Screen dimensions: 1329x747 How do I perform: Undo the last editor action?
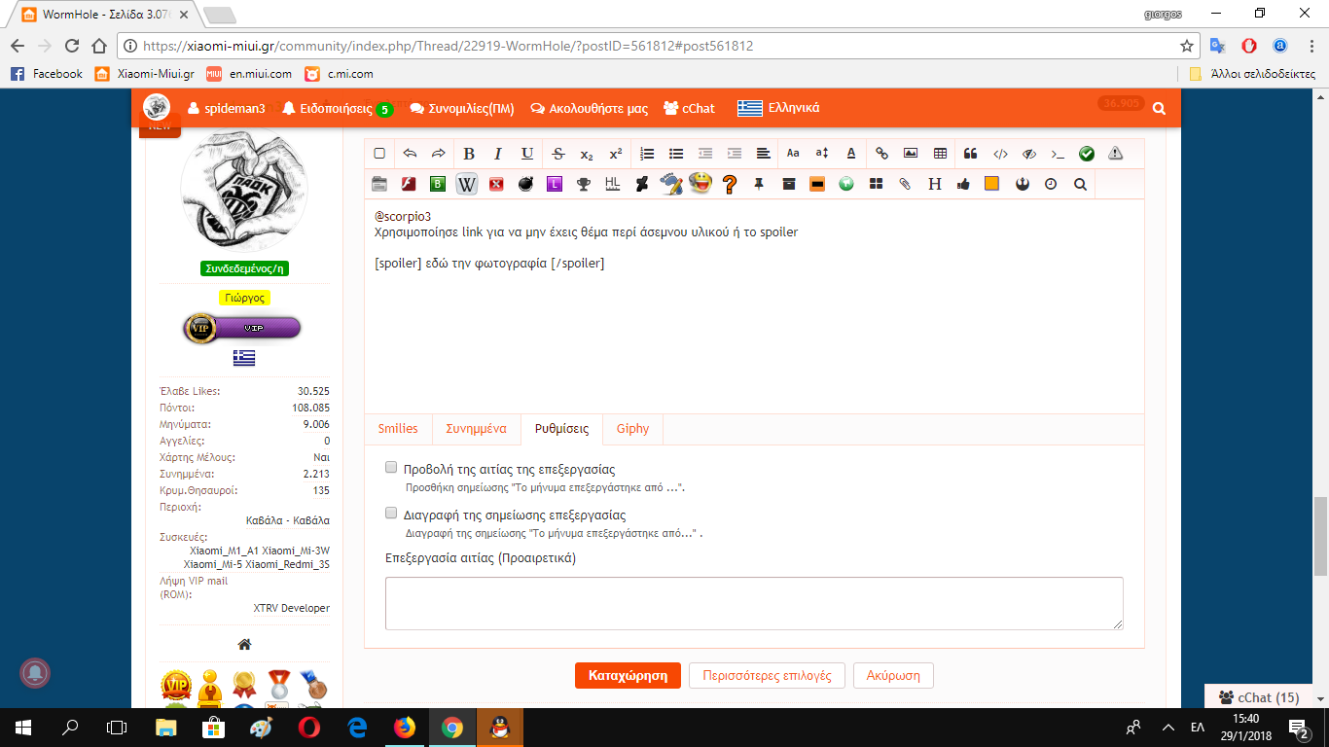(x=410, y=154)
